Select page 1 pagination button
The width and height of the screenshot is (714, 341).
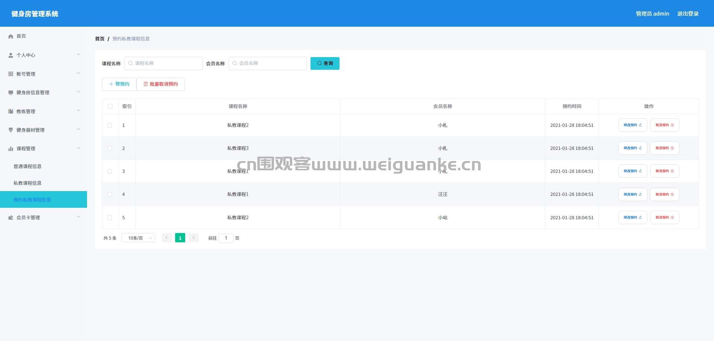pyautogui.click(x=180, y=238)
